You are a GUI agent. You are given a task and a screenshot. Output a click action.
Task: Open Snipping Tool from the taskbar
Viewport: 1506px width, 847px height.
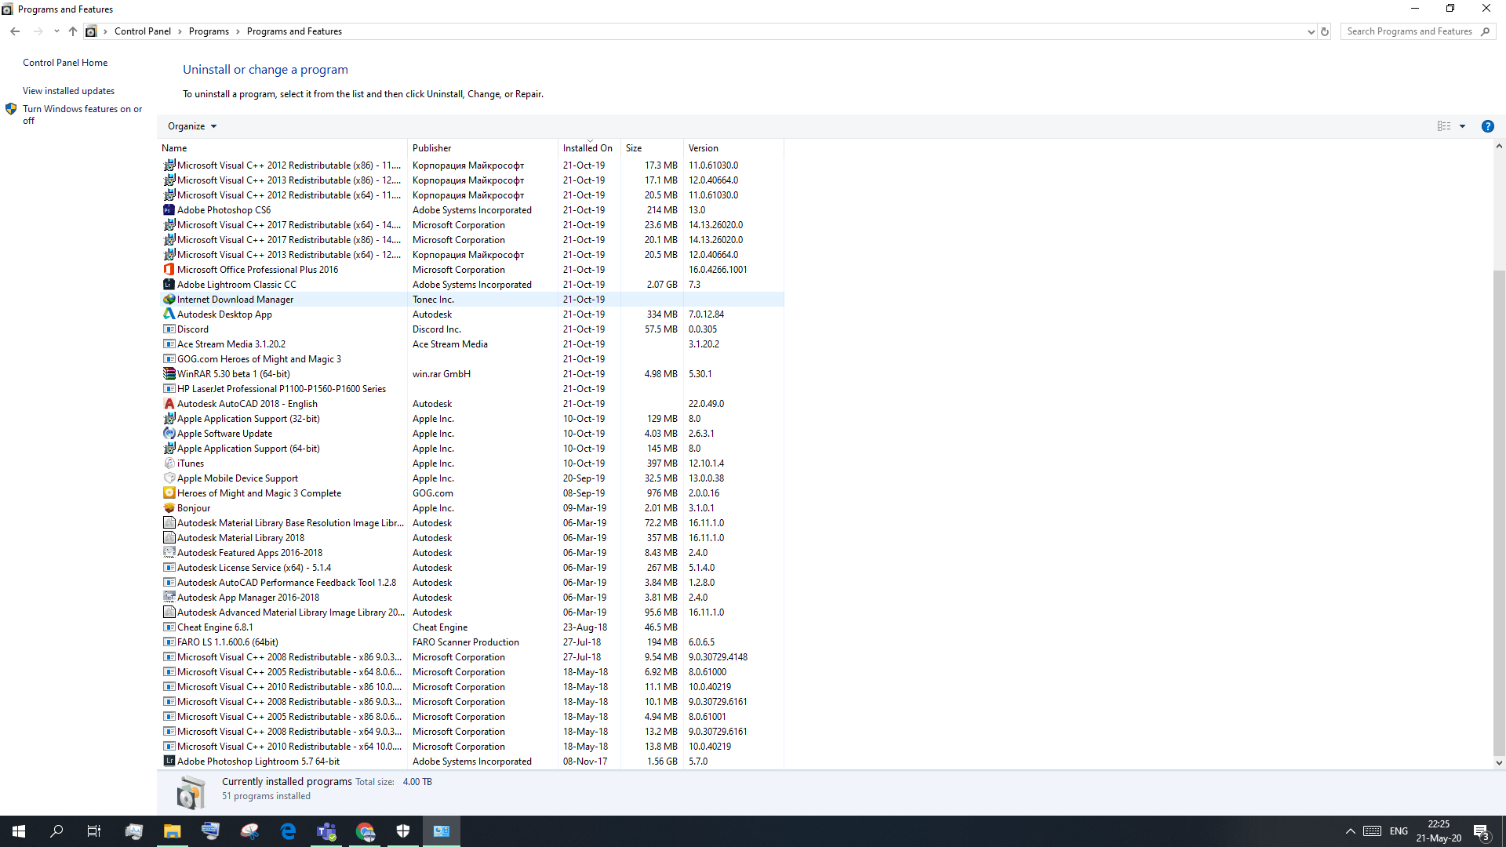coord(249,831)
